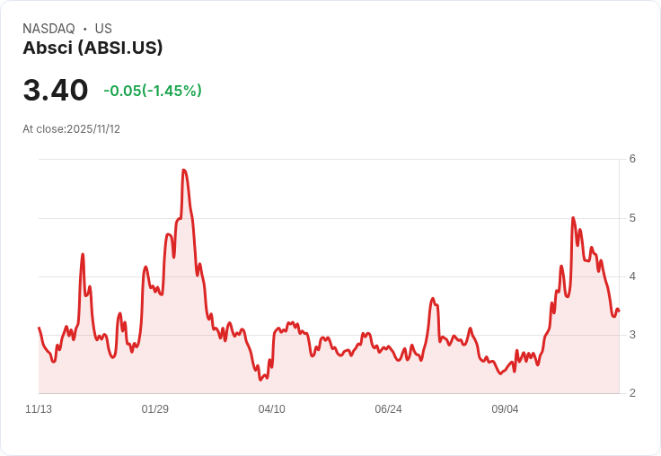
Task: Click the NASDAQ exchange label
Action: coord(48,29)
